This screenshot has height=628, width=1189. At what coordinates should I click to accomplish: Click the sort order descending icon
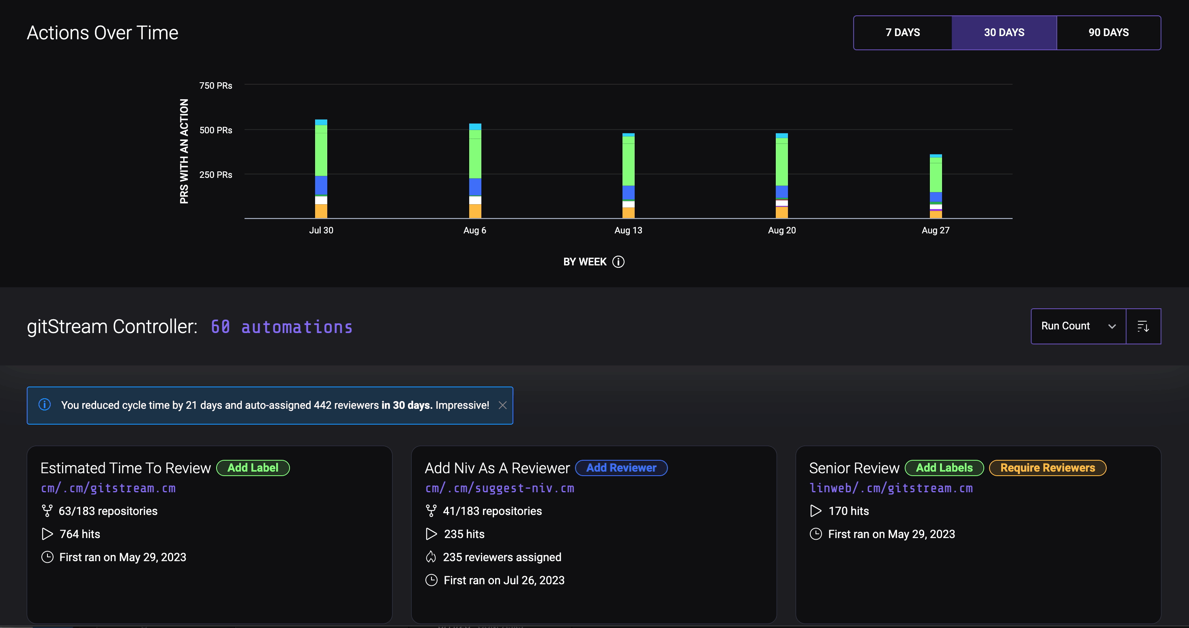coord(1143,327)
